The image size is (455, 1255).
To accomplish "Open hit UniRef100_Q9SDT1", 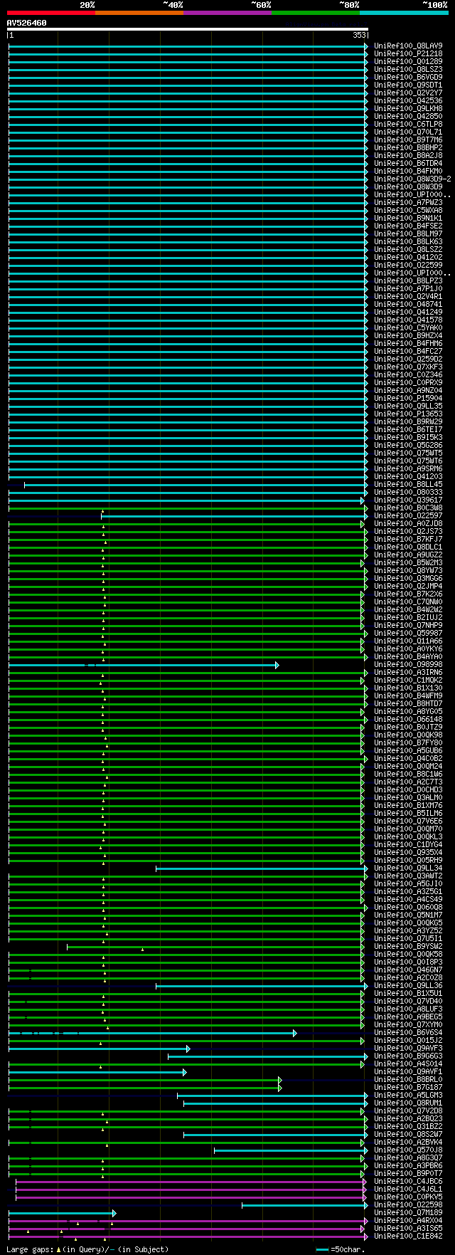I will tap(408, 85).
